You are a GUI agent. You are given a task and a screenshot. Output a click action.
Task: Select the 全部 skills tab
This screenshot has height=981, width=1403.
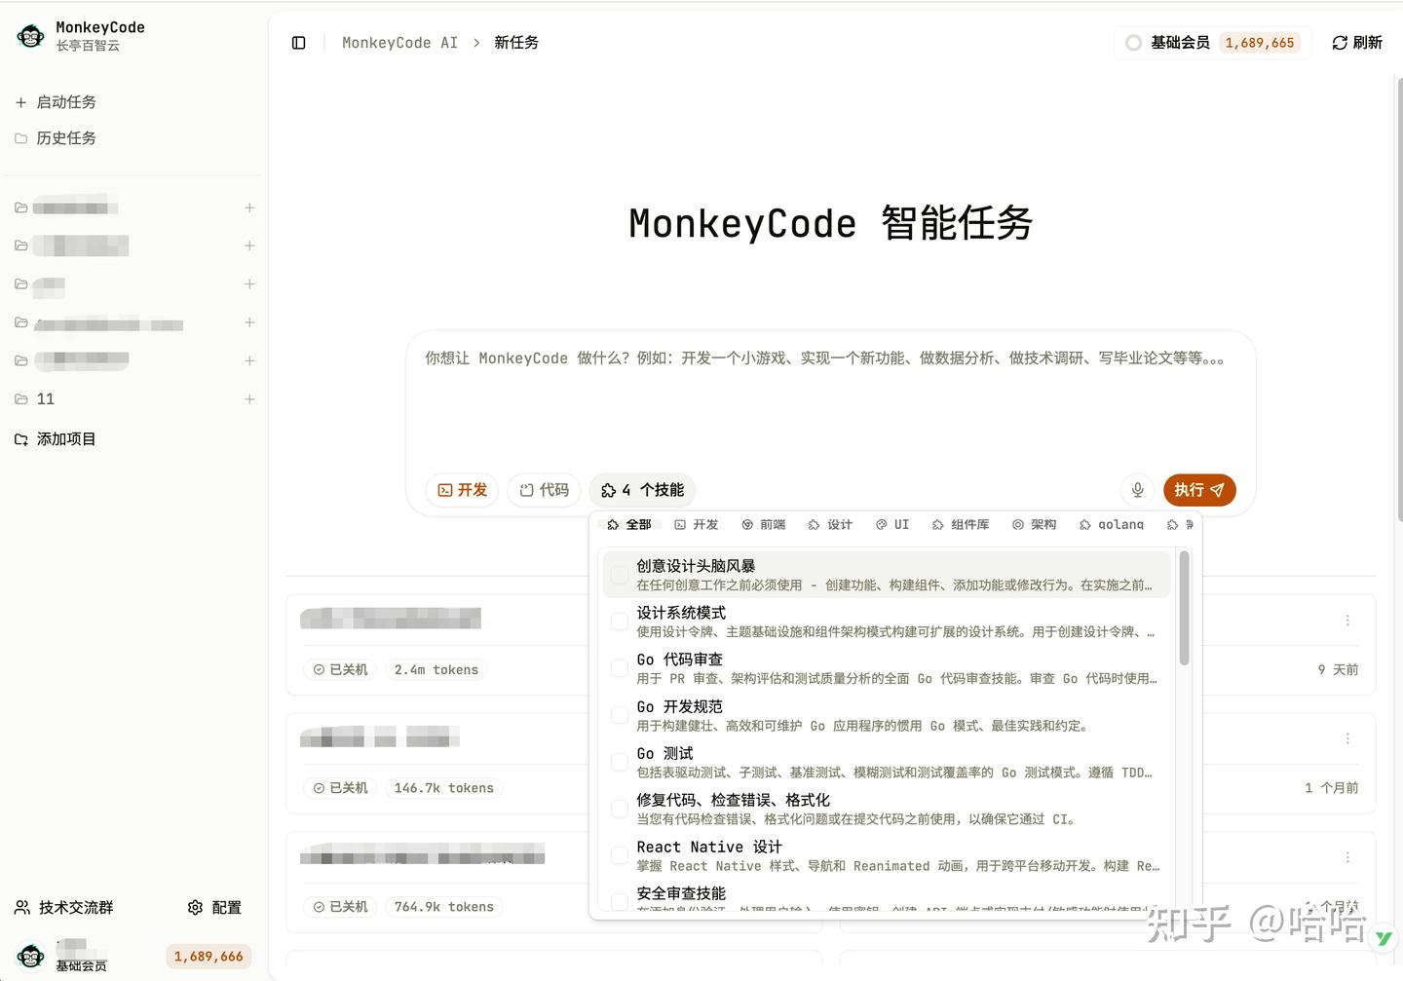629,524
